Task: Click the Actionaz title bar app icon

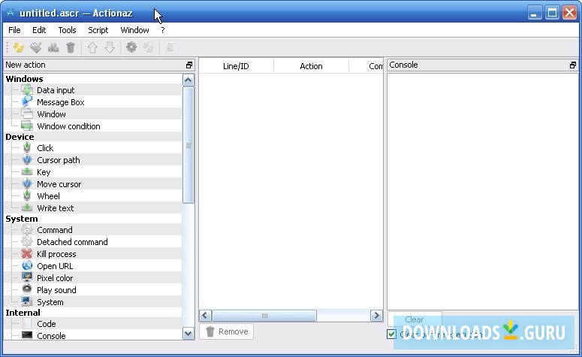Action: pyautogui.click(x=11, y=13)
